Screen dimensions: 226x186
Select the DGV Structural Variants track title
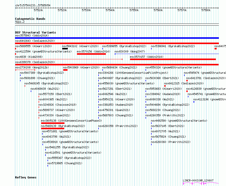pos(36,32)
